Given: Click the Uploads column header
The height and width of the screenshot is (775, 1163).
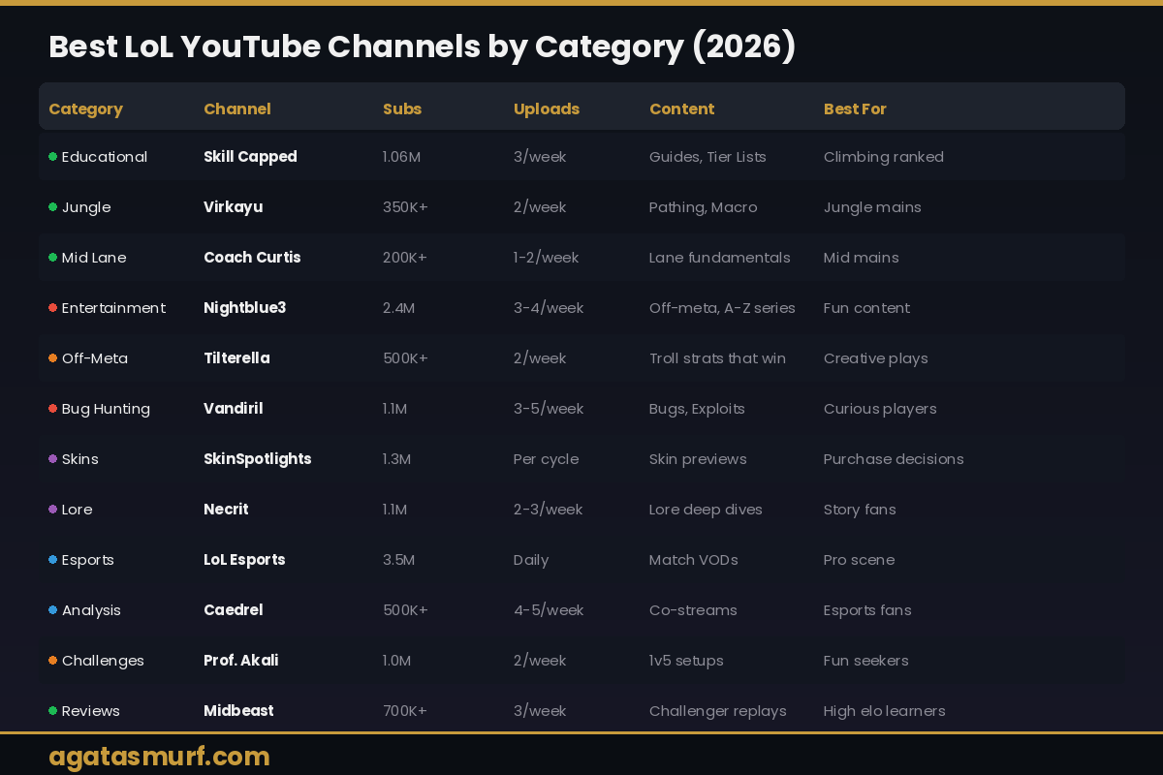Looking at the screenshot, I should tap(547, 109).
